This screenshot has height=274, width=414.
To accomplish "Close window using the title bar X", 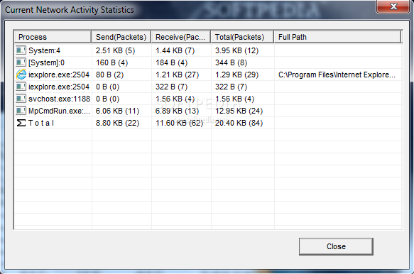I will 393,6.
